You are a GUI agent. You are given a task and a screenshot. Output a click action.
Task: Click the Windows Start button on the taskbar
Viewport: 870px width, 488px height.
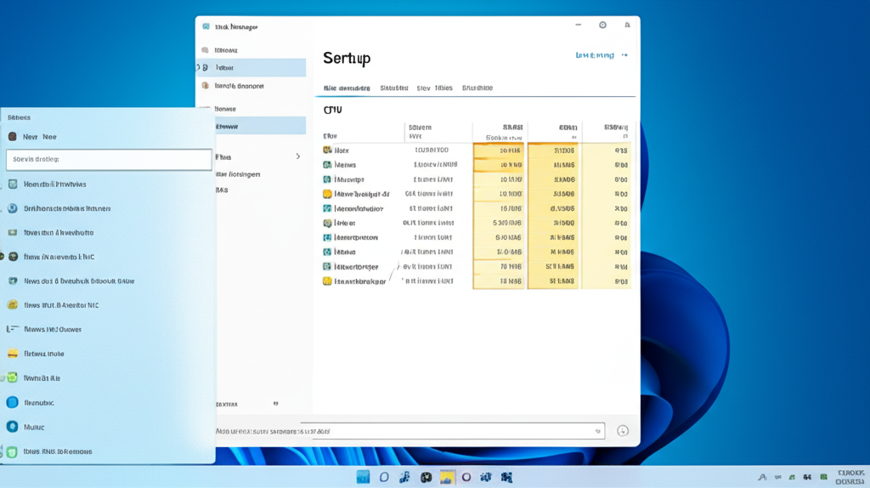click(x=364, y=477)
